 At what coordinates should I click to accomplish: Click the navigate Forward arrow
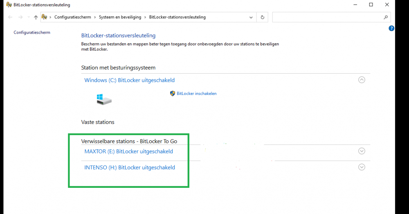[20, 17]
